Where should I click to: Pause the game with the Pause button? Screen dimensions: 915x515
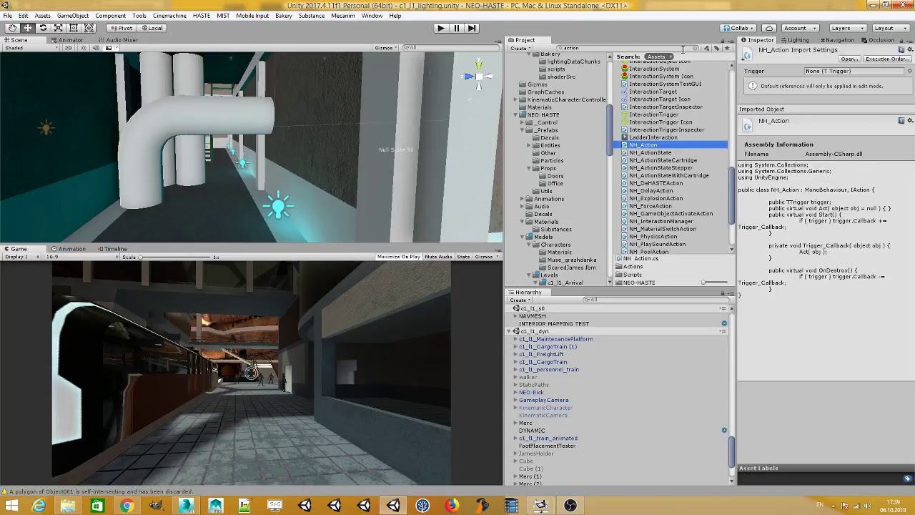pyautogui.click(x=456, y=28)
